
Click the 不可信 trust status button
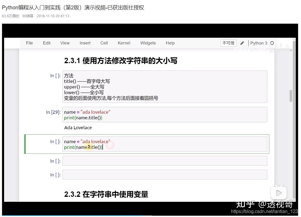[x=228, y=43]
